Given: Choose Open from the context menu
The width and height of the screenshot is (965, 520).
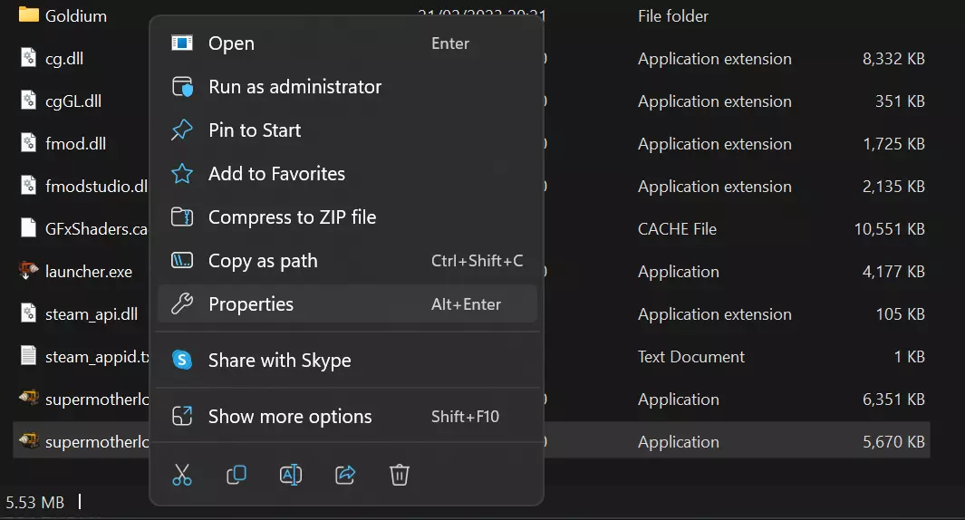Looking at the screenshot, I should coord(231,43).
